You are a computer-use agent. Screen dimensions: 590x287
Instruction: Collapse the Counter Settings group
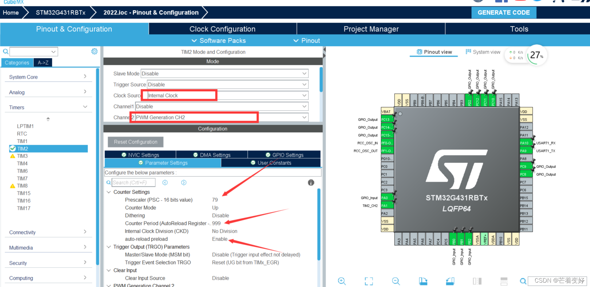109,192
